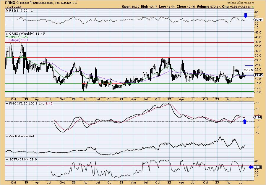The width and height of the screenshot is (266, 185).
Task: Click the 58.9 SCTR value tag
Action: coord(258,167)
